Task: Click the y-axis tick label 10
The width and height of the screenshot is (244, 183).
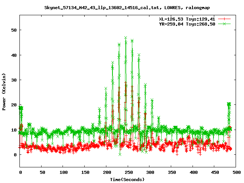Action: tap(14, 130)
